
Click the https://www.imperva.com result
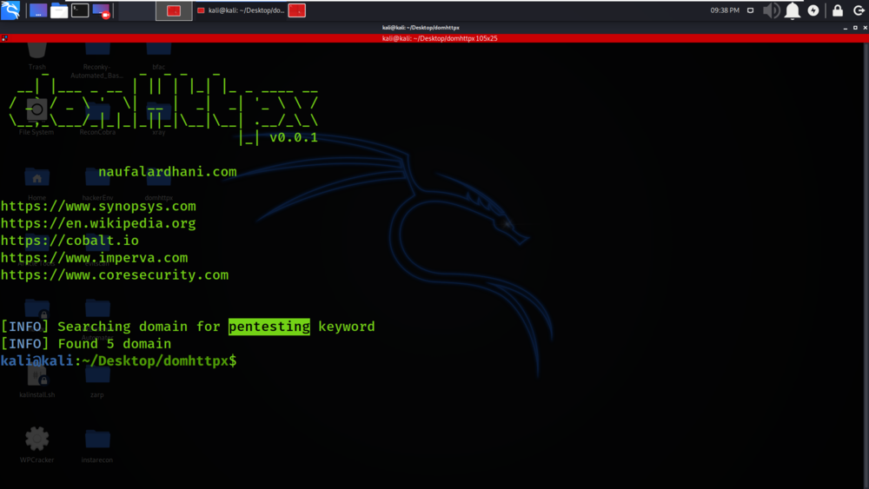94,257
